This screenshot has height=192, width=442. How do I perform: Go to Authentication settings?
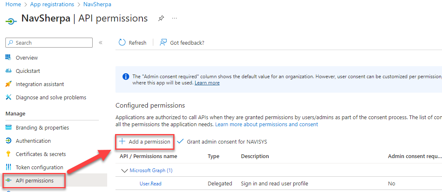[x=33, y=141]
